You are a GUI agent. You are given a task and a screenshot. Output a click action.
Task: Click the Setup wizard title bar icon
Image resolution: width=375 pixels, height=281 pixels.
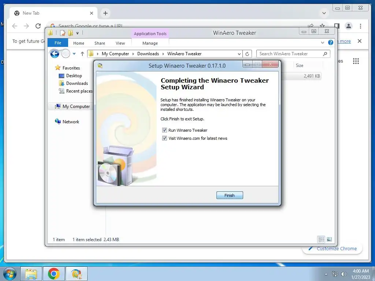(x=100, y=66)
